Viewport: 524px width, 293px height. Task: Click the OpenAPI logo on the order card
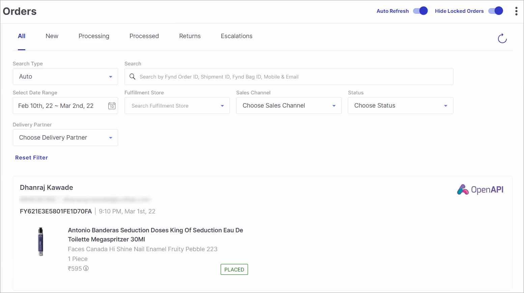pos(480,189)
